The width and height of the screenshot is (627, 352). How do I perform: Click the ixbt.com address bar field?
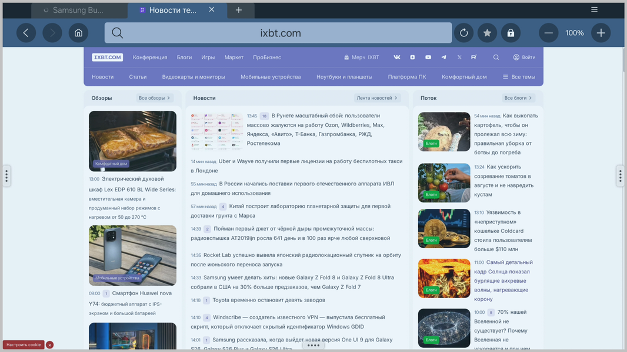pyautogui.click(x=278, y=33)
